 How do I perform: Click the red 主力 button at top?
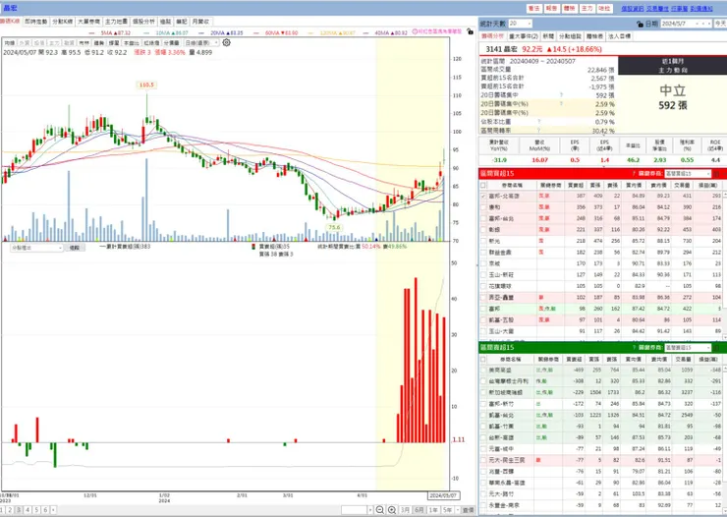point(587,8)
